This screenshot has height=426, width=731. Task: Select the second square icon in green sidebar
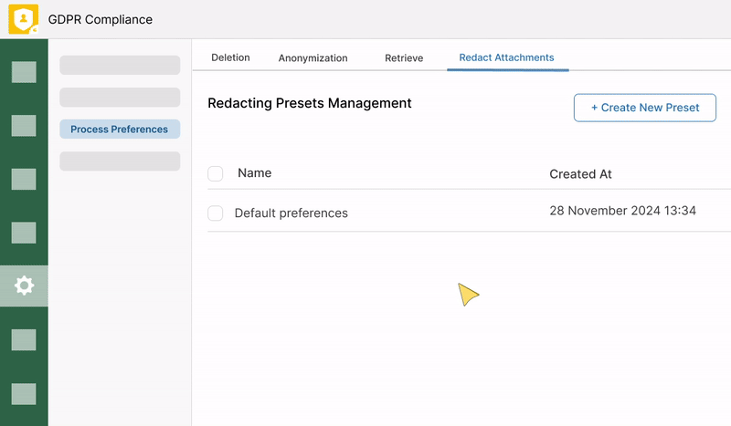point(24,126)
